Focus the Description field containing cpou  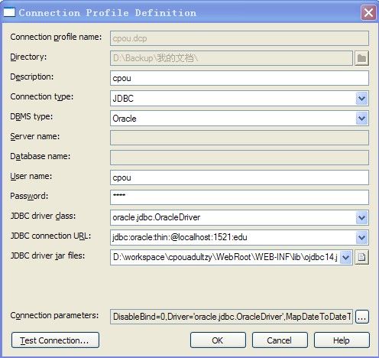point(239,78)
